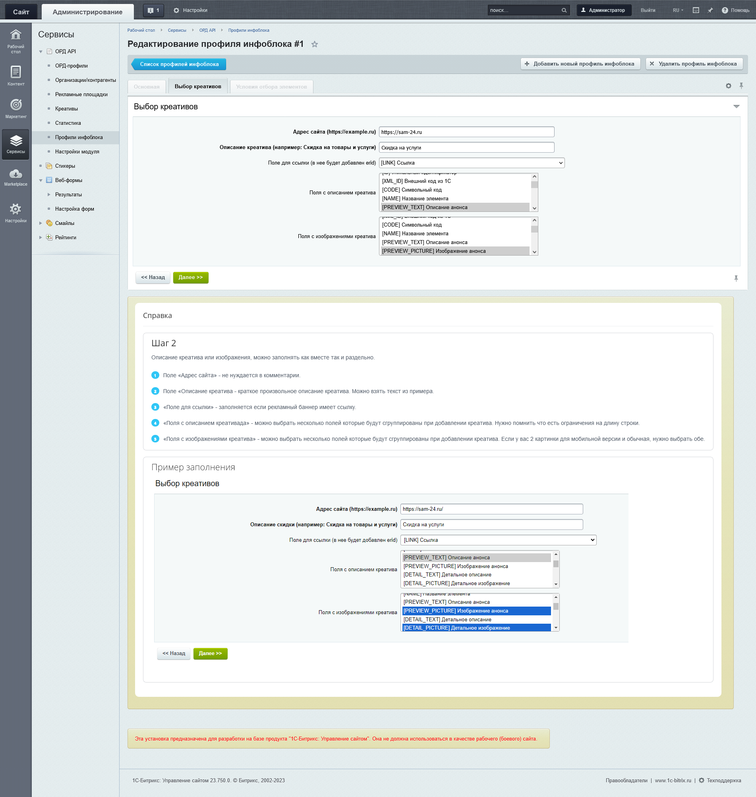This screenshot has height=797, width=756.
Task: Open tab settings gear icon
Action: tap(728, 86)
